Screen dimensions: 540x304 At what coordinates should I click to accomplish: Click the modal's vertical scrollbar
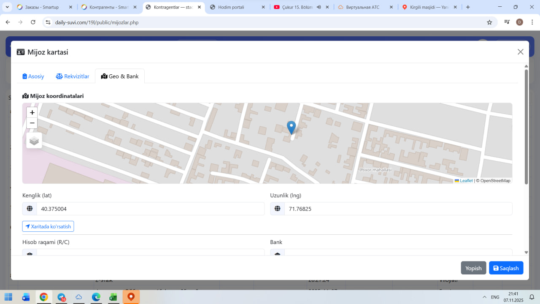[526, 127]
